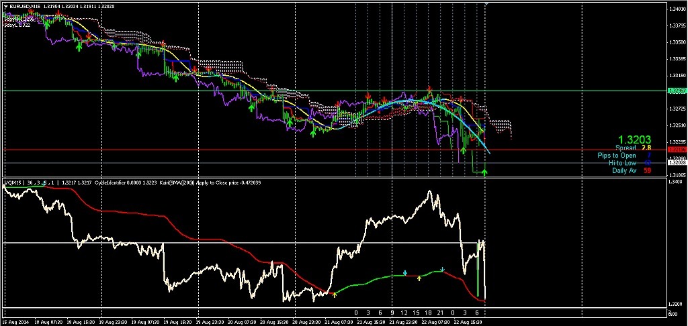The width and height of the screenshot is (688, 326).
Task: Select the green 1.32957 price label
Action: 675,91
